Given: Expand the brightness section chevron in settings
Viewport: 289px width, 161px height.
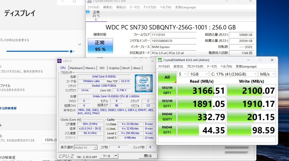Looking at the screenshot, I should pyautogui.click(x=80, y=44).
